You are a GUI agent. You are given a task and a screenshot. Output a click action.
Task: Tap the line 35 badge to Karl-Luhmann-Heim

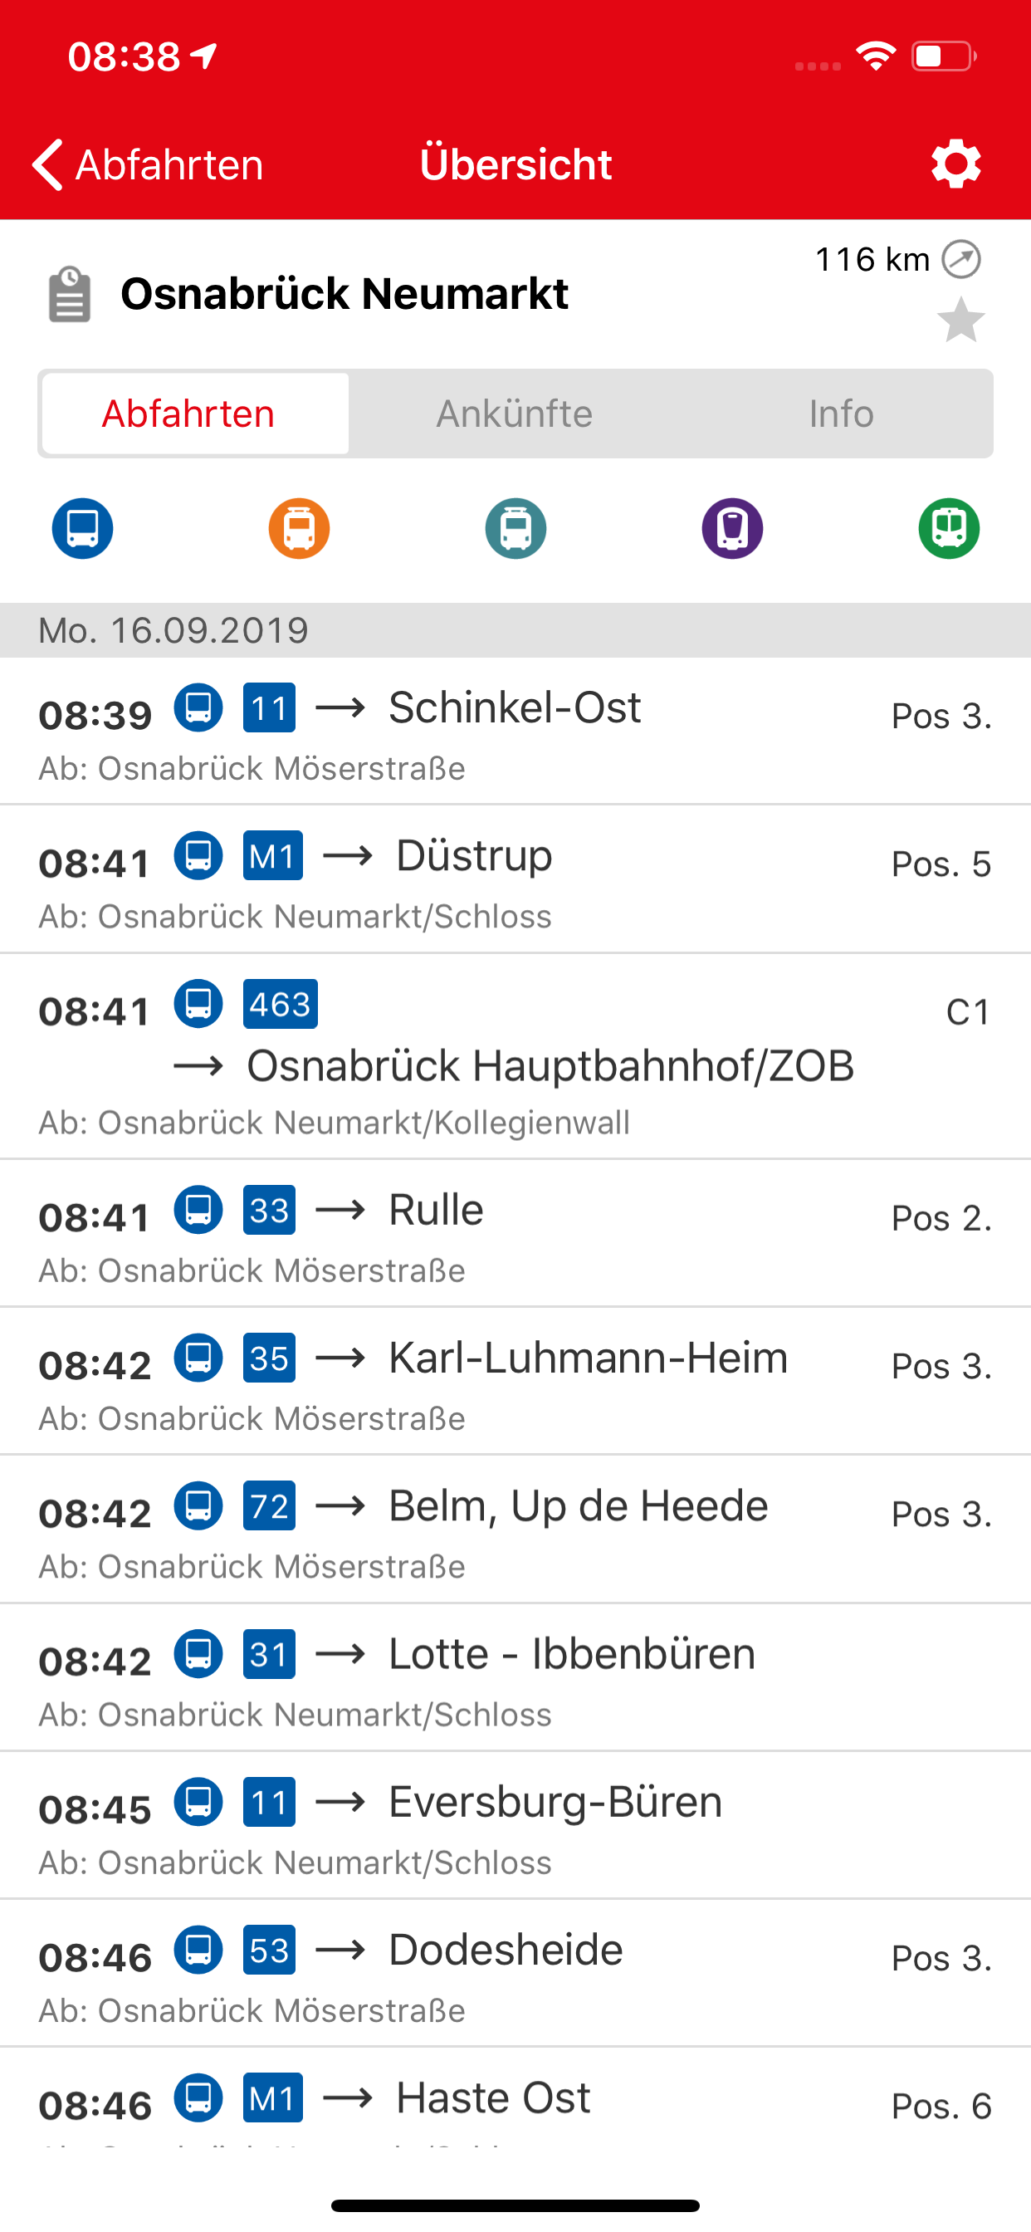coord(269,1357)
